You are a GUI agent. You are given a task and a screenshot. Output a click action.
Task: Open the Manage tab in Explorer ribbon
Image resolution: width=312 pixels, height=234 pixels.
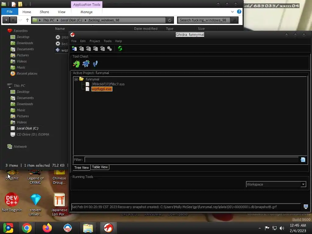click(87, 12)
